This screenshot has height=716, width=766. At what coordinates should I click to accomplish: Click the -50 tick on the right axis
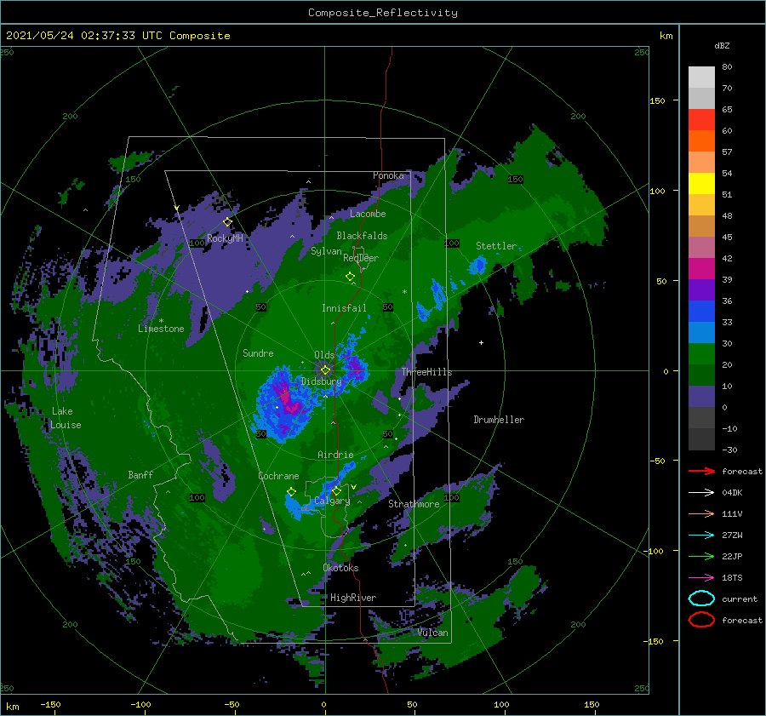coord(657,461)
